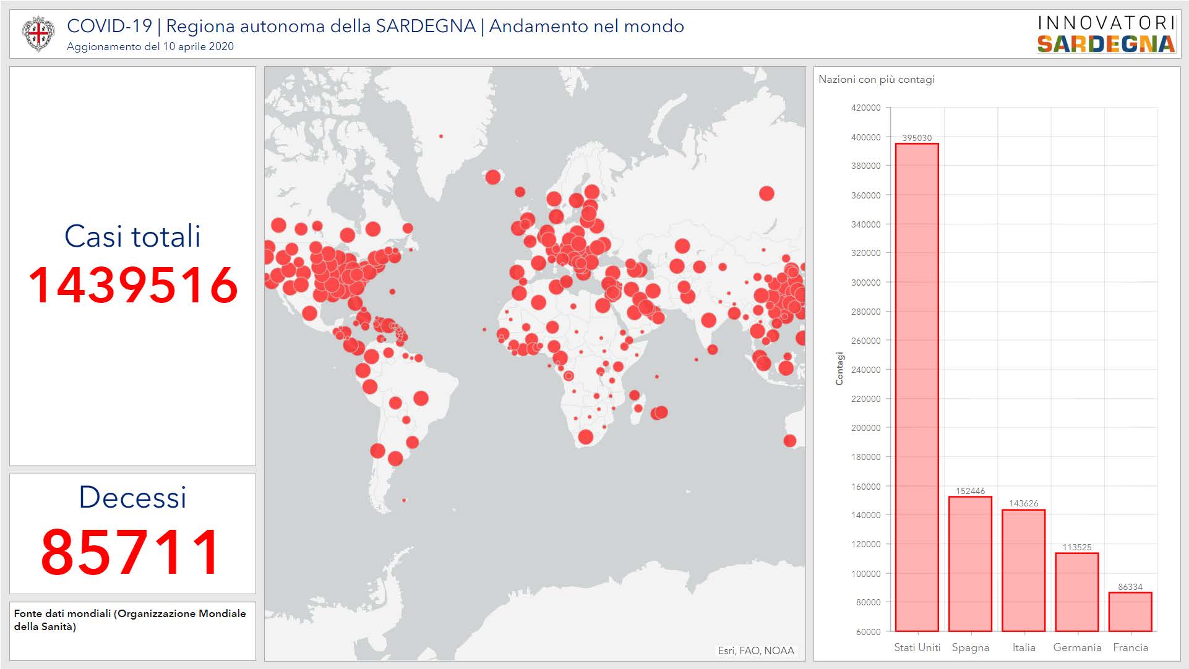Click the India case marker circle
The width and height of the screenshot is (1189, 669).
(708, 320)
